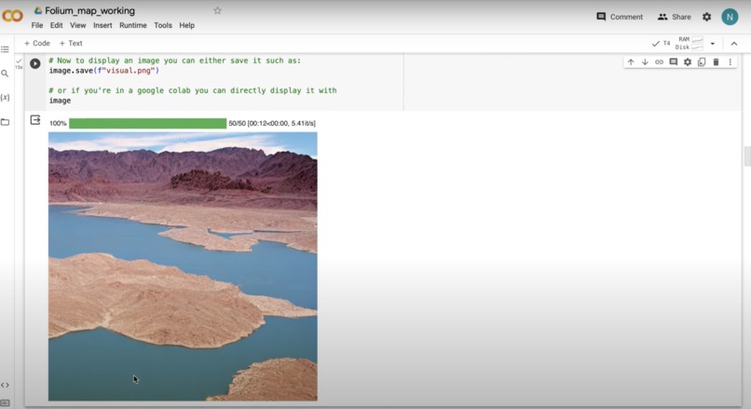Open the Runtime menu

pos(133,25)
